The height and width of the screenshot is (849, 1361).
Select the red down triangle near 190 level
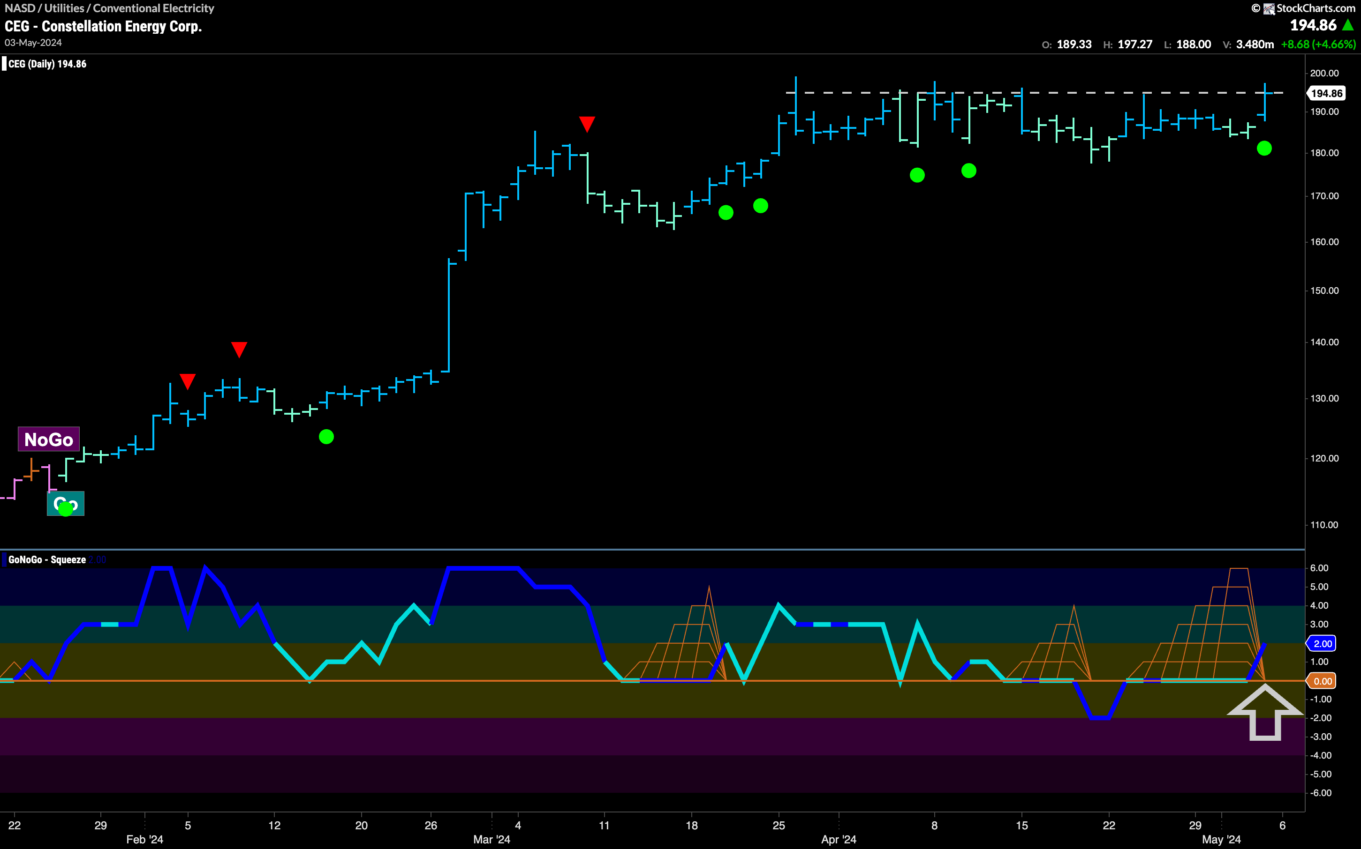coord(587,124)
